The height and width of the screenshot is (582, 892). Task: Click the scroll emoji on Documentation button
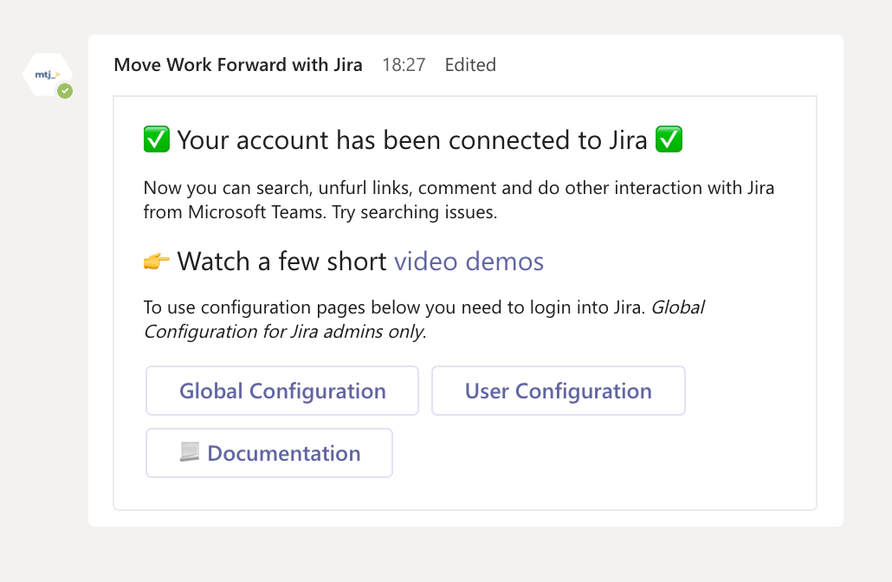(x=190, y=452)
